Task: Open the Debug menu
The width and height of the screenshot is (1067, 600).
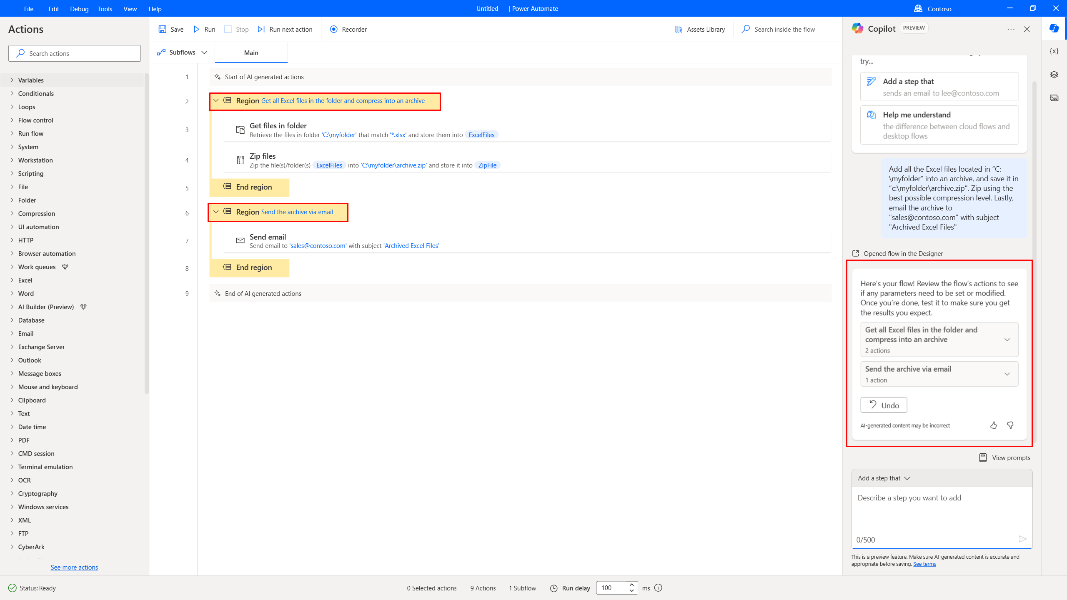Action: coord(78,9)
